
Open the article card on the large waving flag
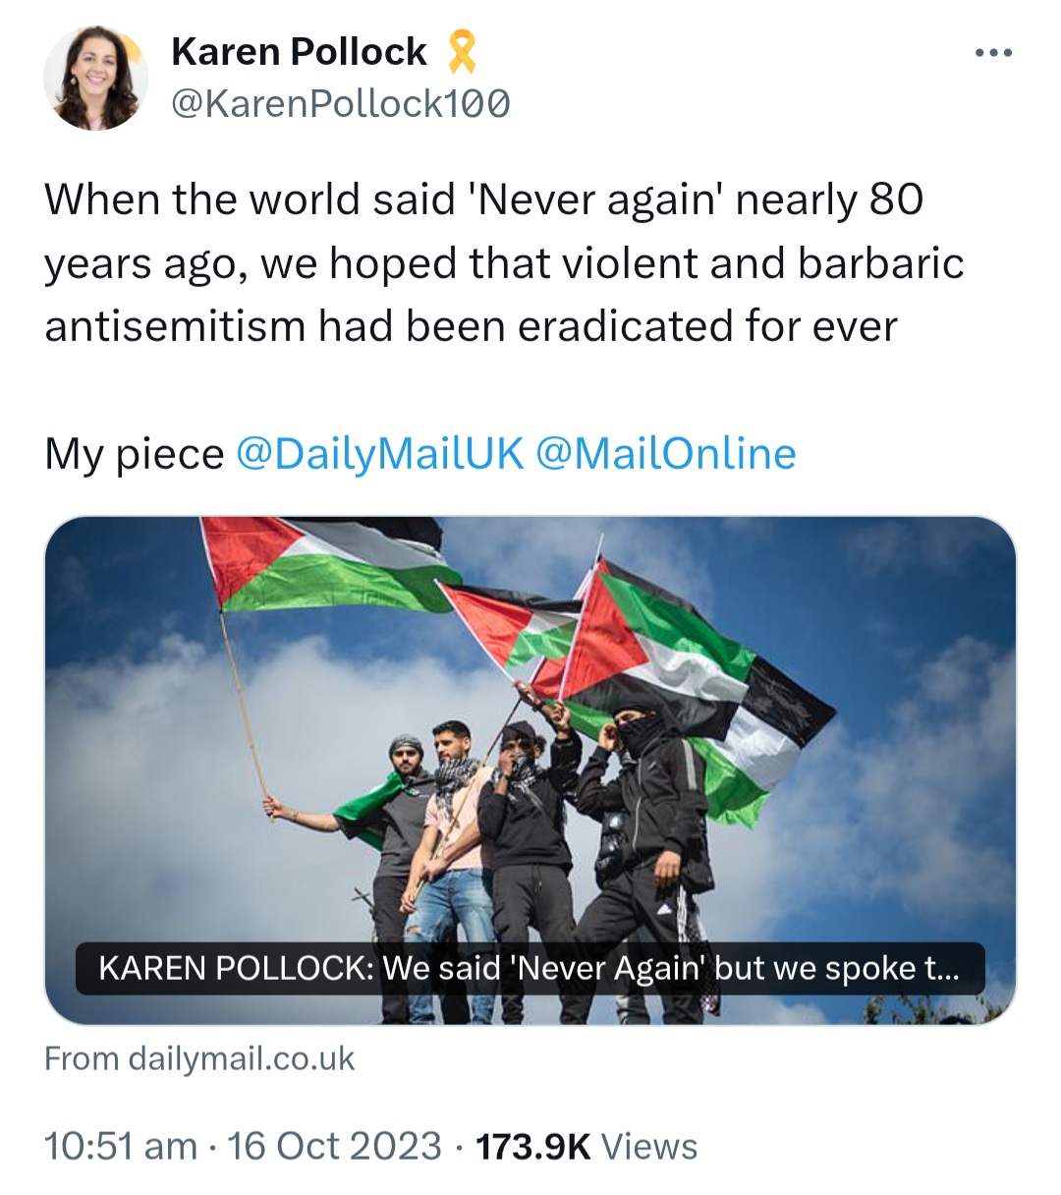pyautogui.click(x=324, y=565)
